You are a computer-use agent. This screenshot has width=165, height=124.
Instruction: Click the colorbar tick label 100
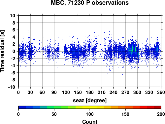tap(90, 114)
